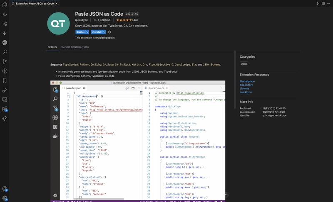Open the Search view magnifier icon
This screenshot has width=333, height=202.
(5, 52)
